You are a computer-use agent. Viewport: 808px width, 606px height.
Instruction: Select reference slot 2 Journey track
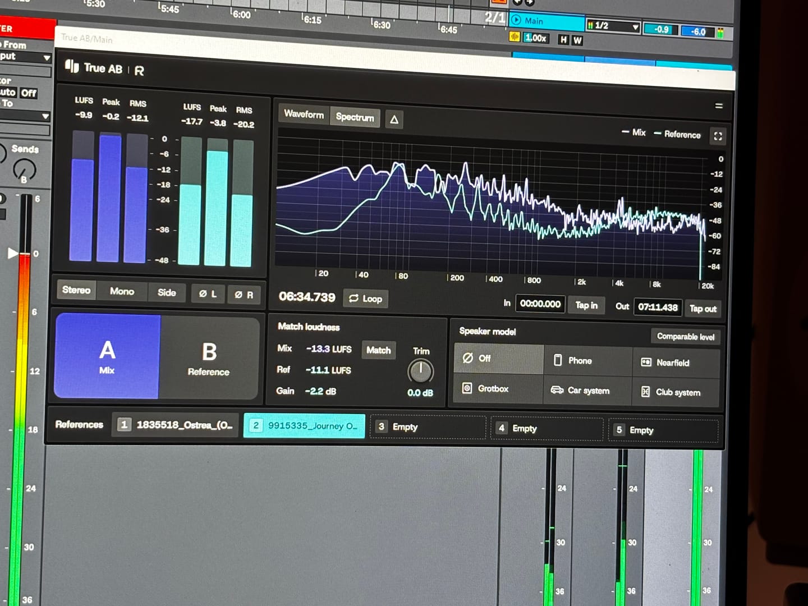[x=304, y=426]
